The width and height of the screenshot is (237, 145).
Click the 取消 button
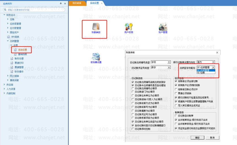(x=212, y=138)
